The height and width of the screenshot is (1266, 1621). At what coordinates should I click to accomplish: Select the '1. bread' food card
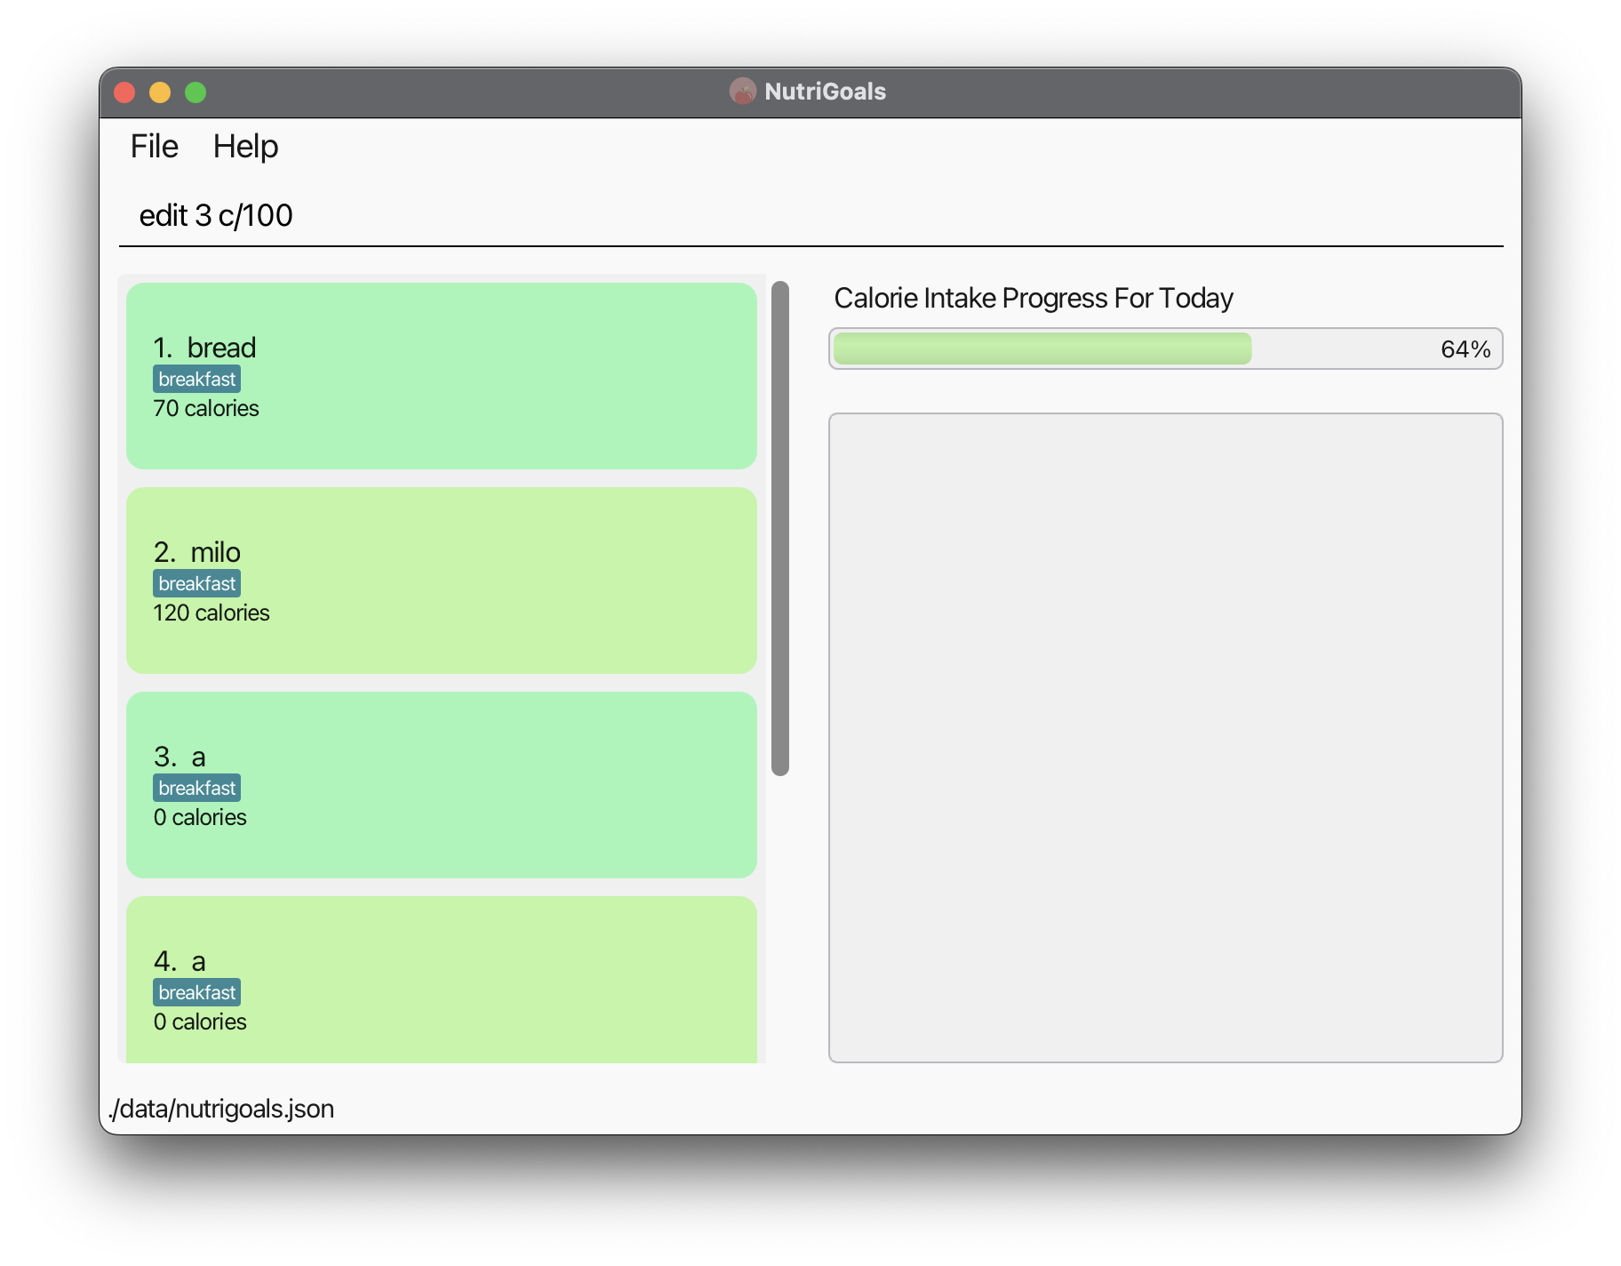(442, 376)
